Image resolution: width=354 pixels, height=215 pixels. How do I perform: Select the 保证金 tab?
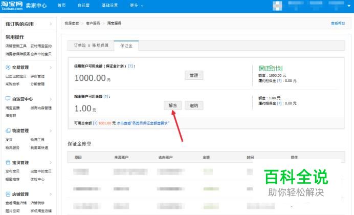pyautogui.click(x=126, y=46)
